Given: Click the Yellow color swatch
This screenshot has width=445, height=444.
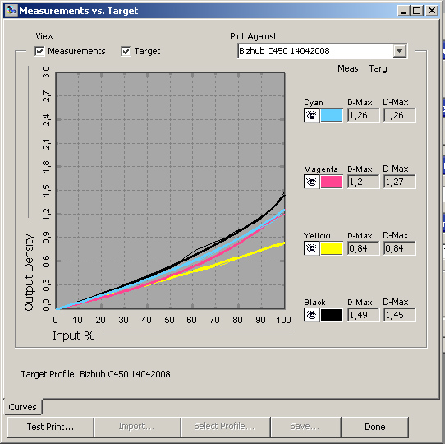Looking at the screenshot, I should (331, 248).
